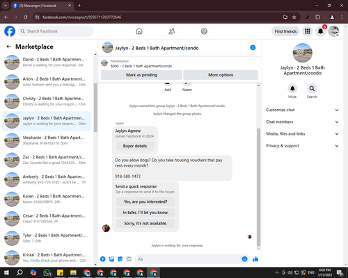Open the Facebook logo home link
Screen dimensions: 348x278
pos(10,31)
